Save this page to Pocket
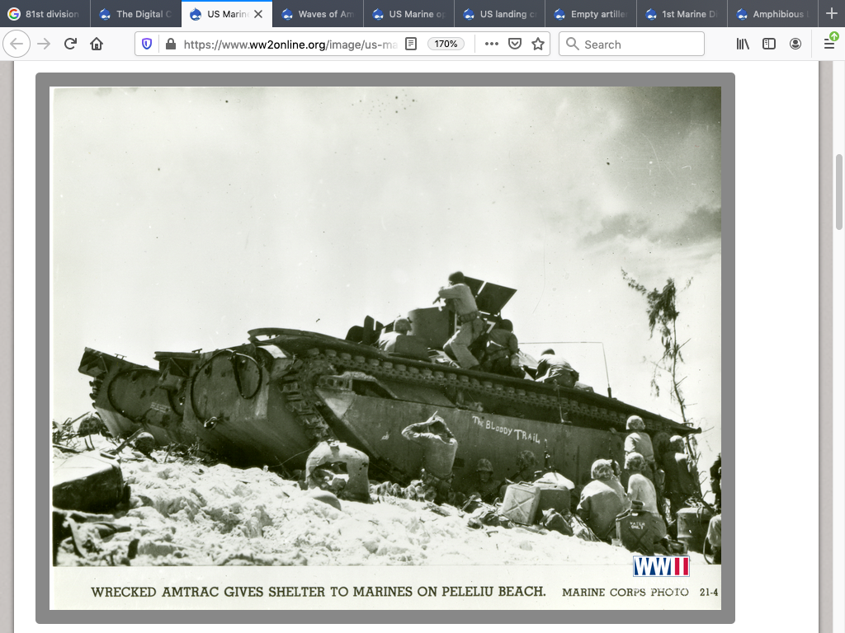 (x=515, y=44)
